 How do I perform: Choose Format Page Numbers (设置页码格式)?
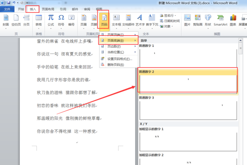pos(119,59)
